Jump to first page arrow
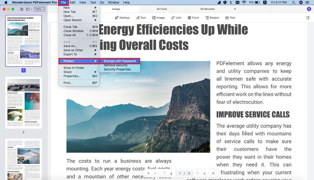This screenshot has height=180, width=314. (x=164, y=173)
